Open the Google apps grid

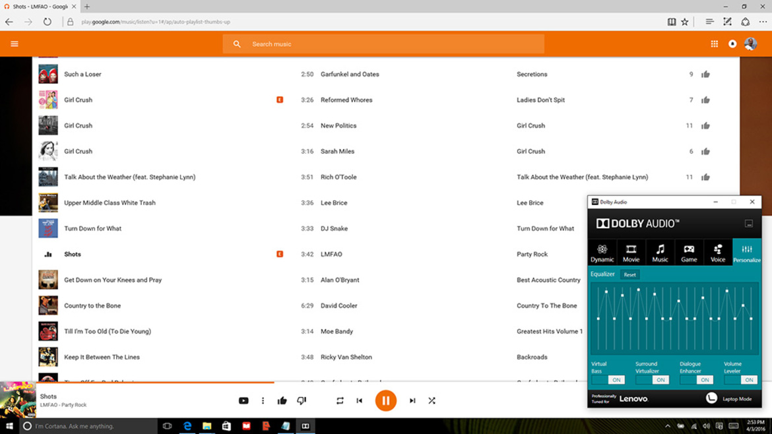pos(714,44)
